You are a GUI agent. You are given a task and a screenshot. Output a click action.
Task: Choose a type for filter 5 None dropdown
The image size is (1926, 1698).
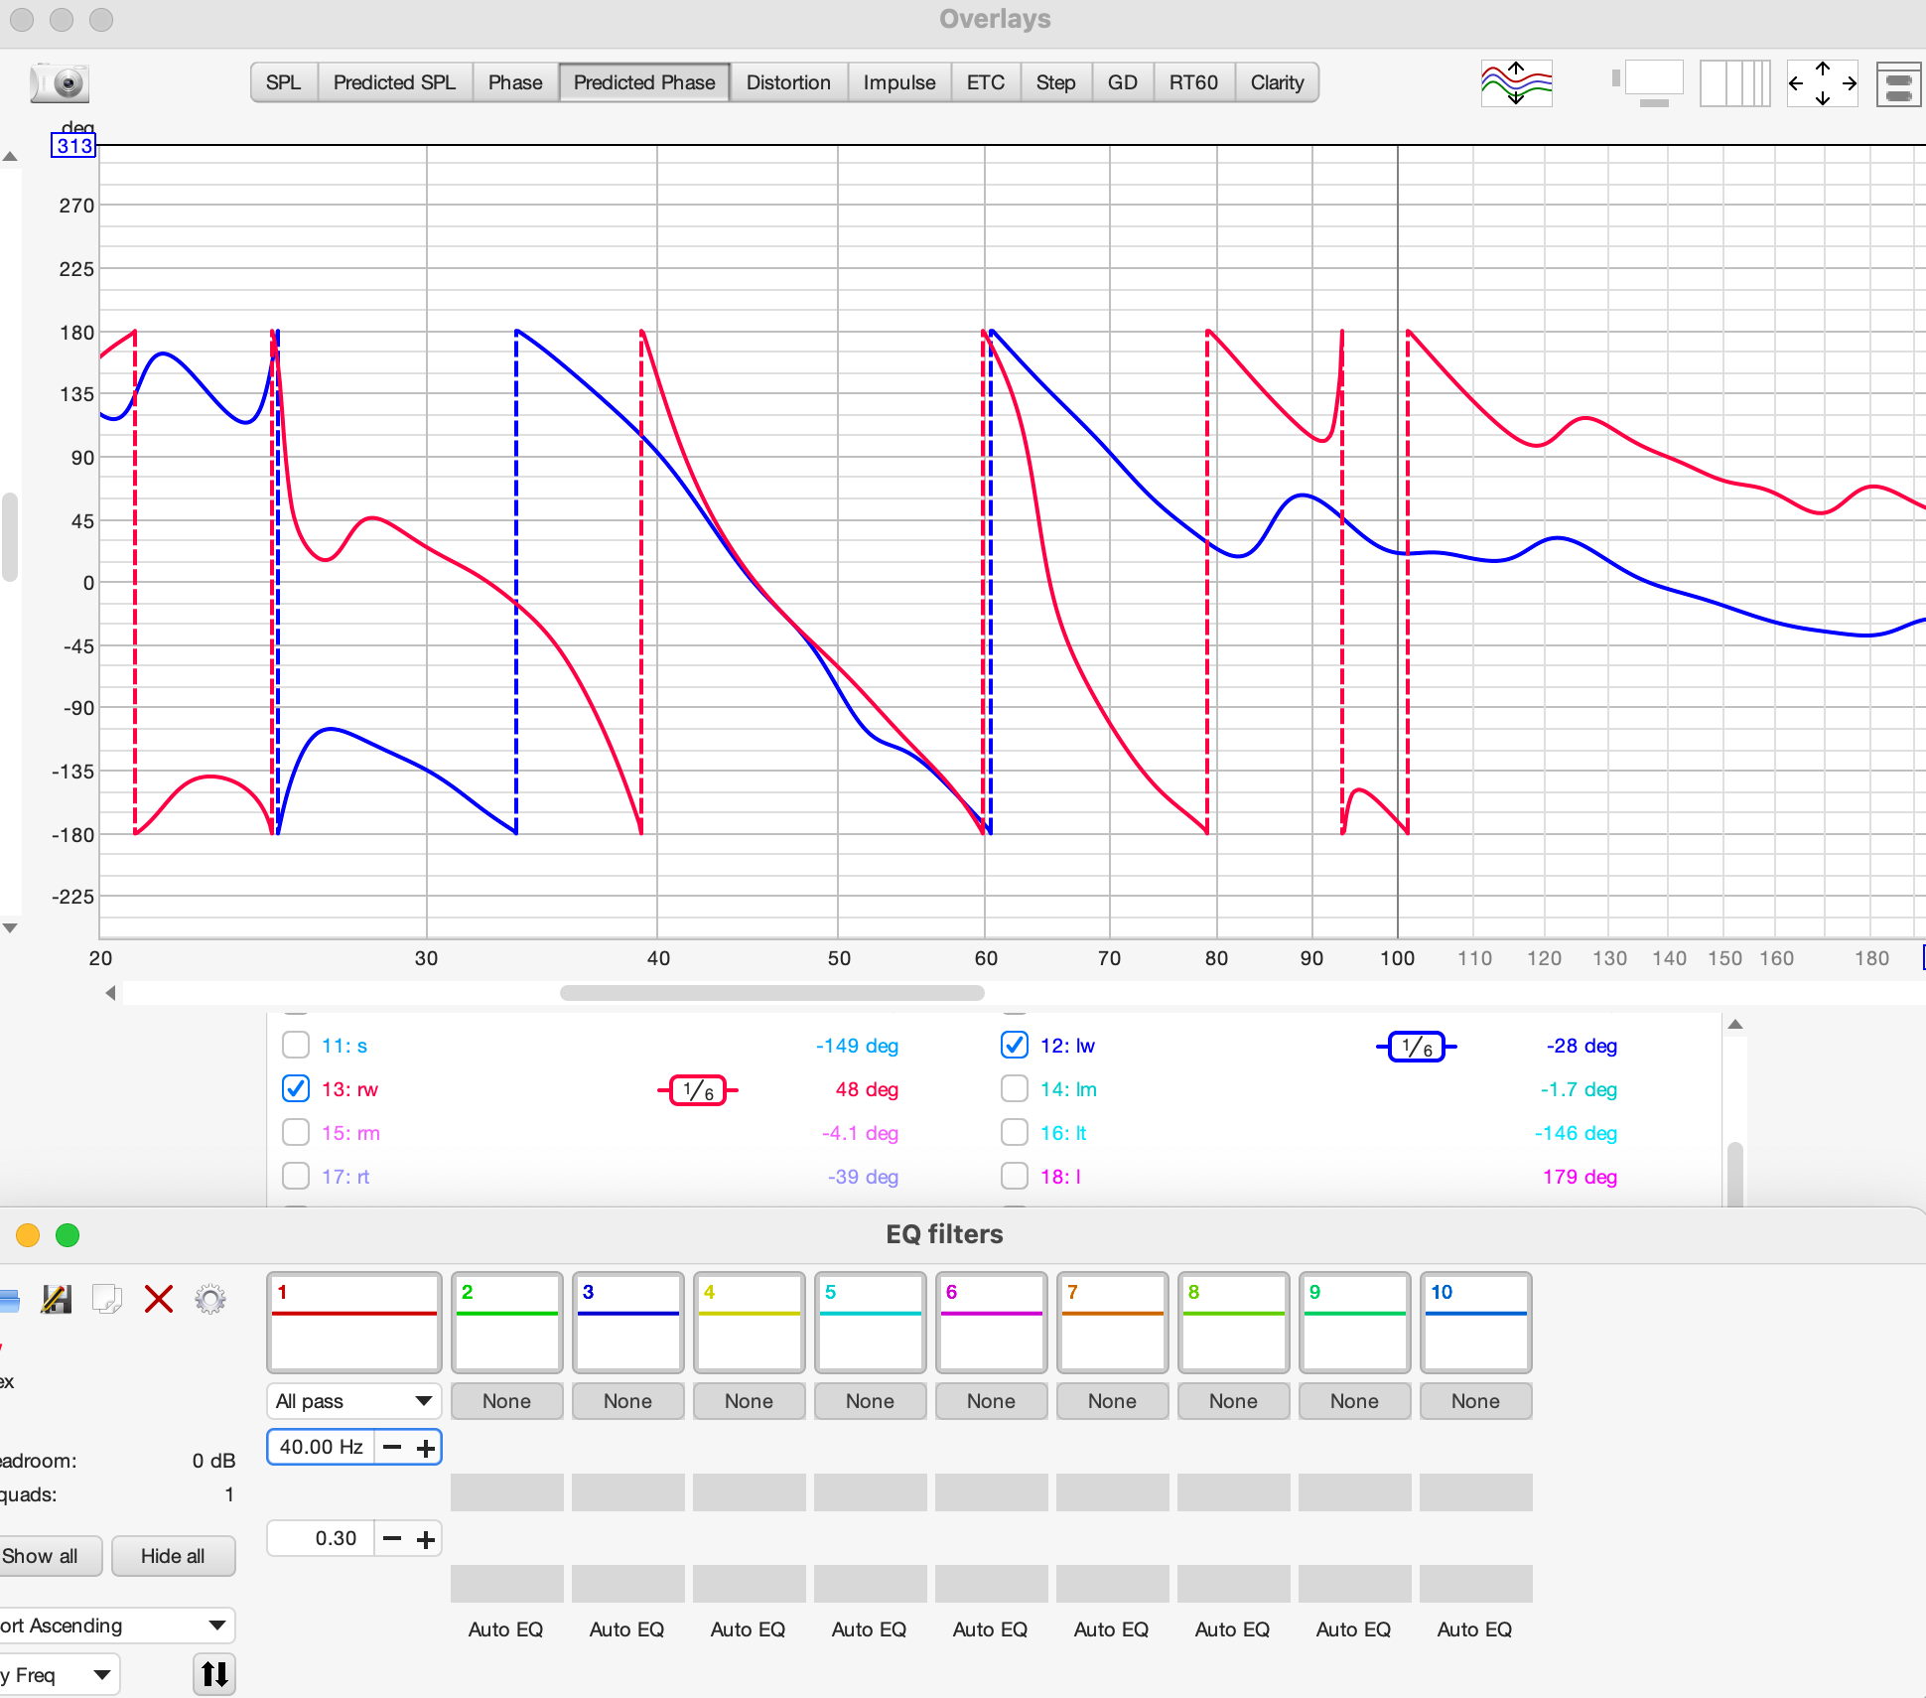(871, 1401)
